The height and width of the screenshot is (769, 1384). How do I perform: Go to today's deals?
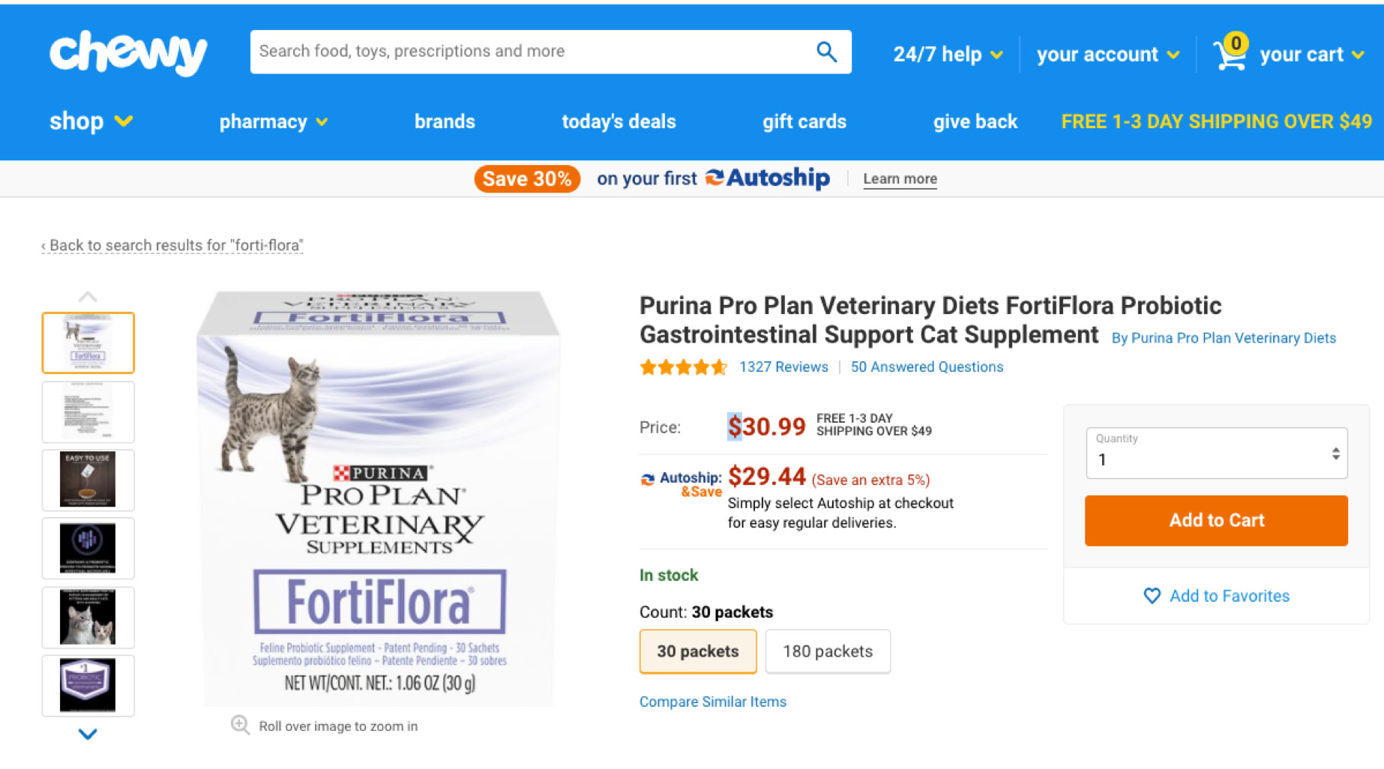click(x=619, y=121)
